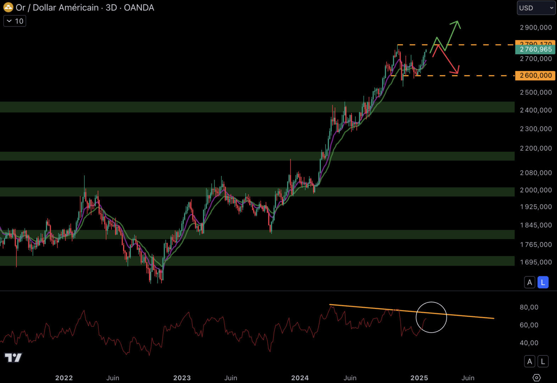Open the TradingView logo
Screen dimensions: 557x383
(x=13, y=357)
